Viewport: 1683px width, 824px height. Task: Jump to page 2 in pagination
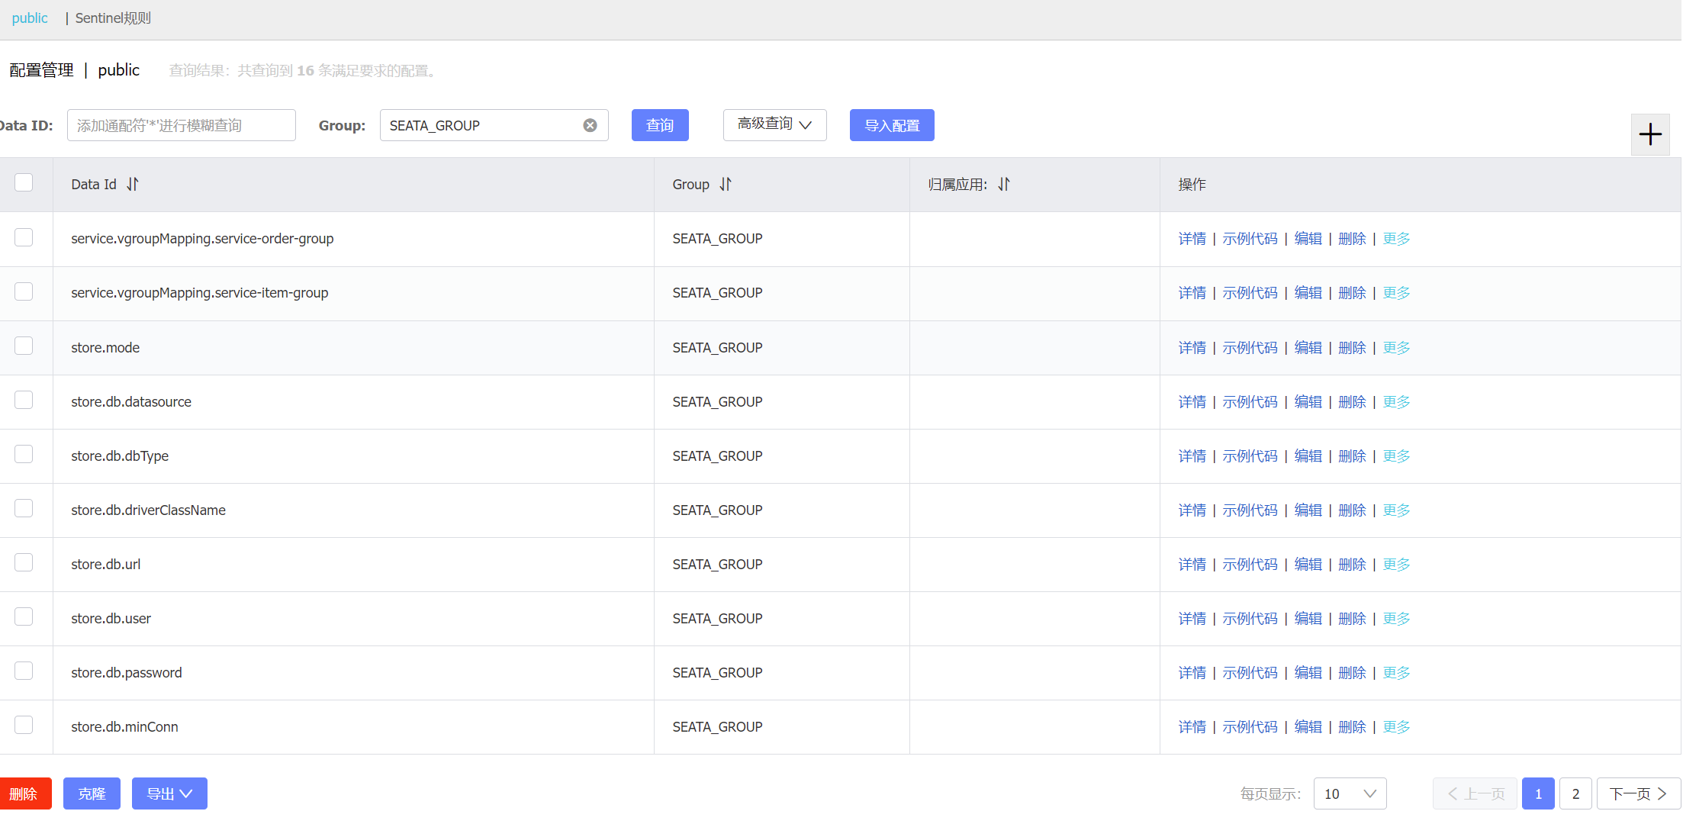(1575, 793)
